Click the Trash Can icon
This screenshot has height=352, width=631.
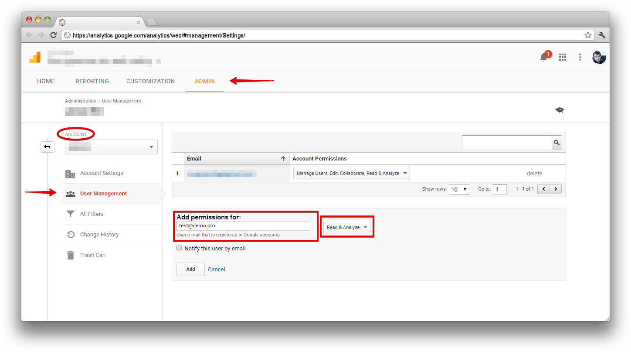click(x=70, y=255)
